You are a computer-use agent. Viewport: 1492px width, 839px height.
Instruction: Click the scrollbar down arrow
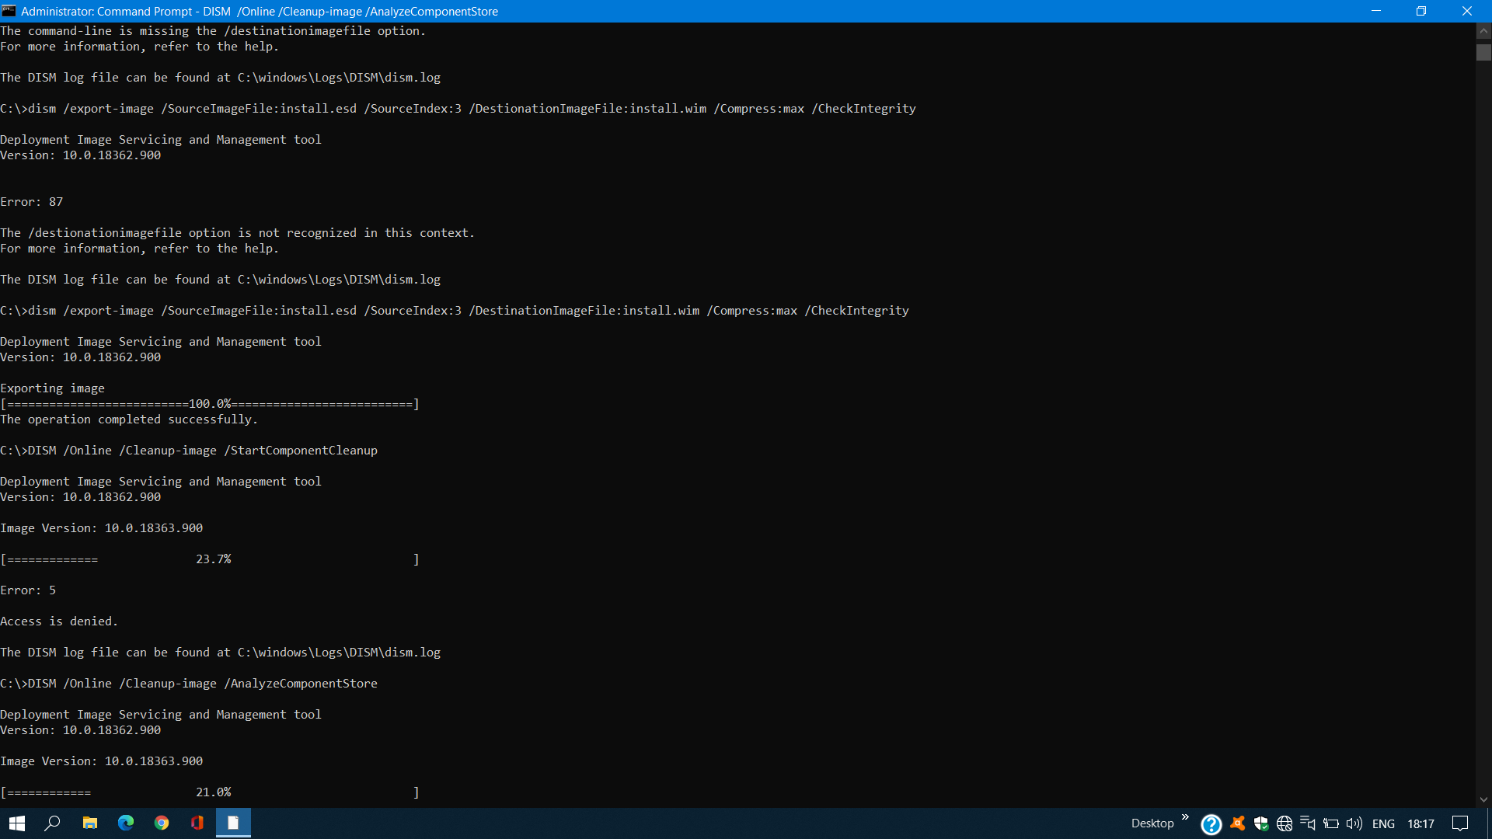coord(1483,799)
